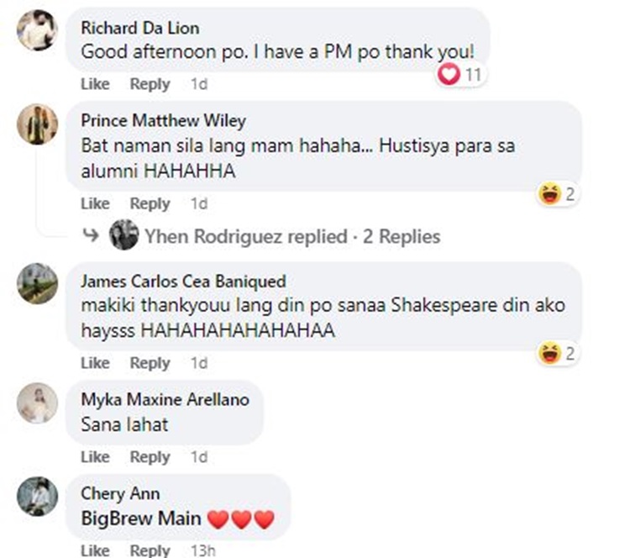The width and height of the screenshot is (630, 558).
Task: Click the Chery Ann name link
Action: click(120, 493)
